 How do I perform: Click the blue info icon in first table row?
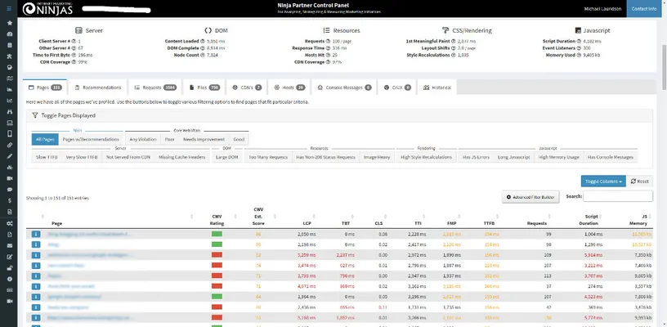point(36,234)
